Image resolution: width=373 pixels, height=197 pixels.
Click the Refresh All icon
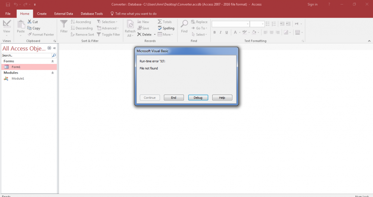(x=130, y=25)
